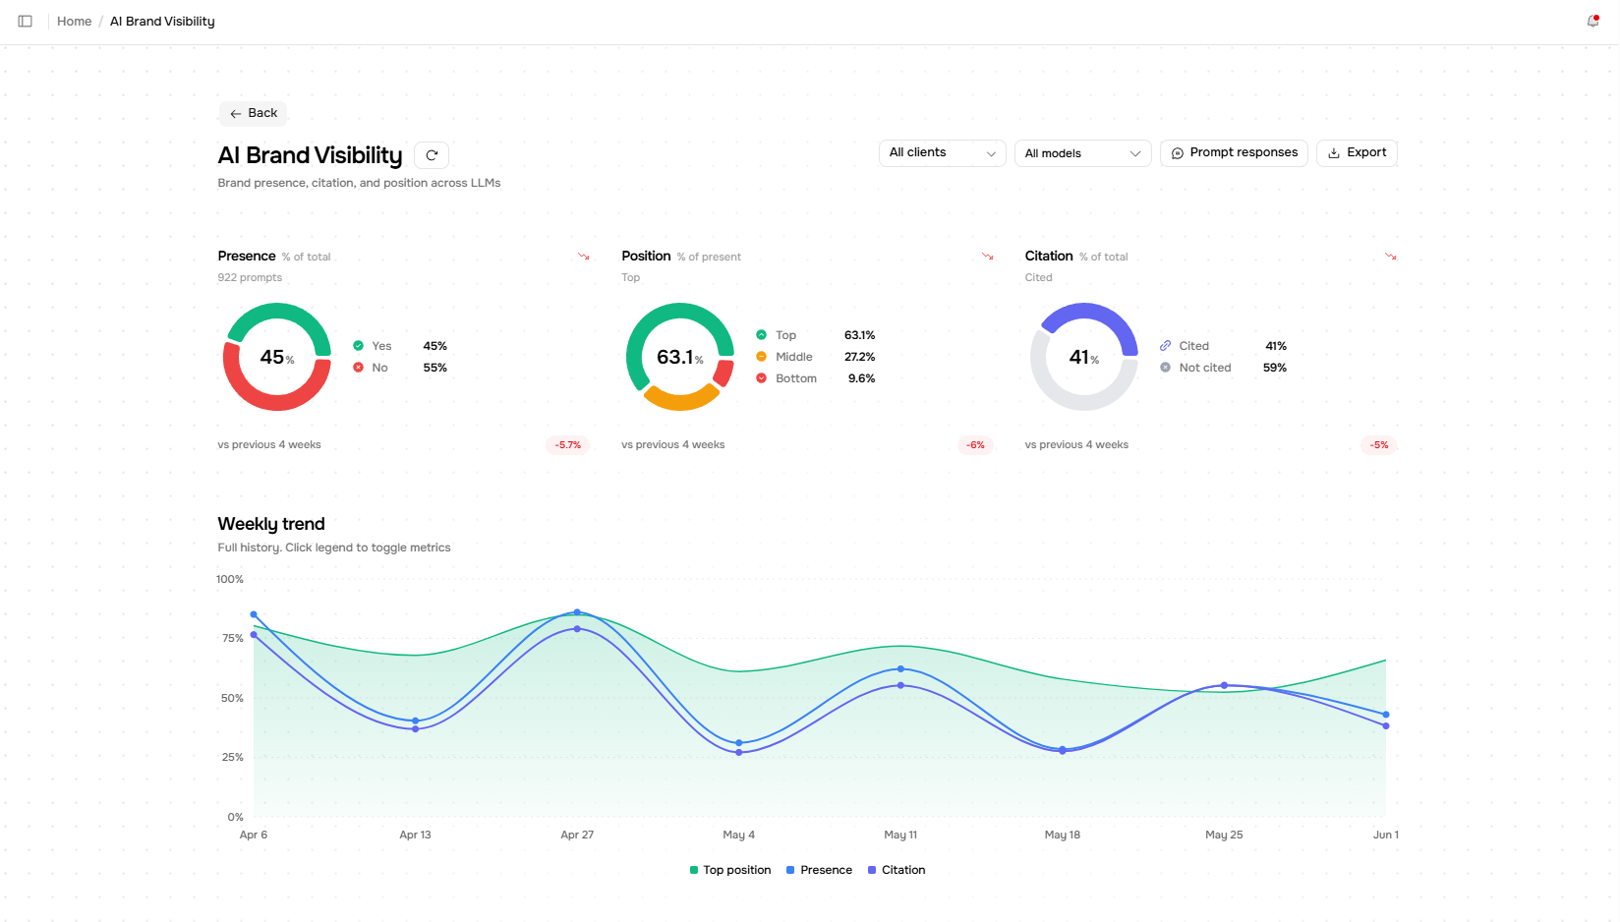
Task: Click the Citation card downward trend arrow
Action: pyautogui.click(x=1391, y=257)
